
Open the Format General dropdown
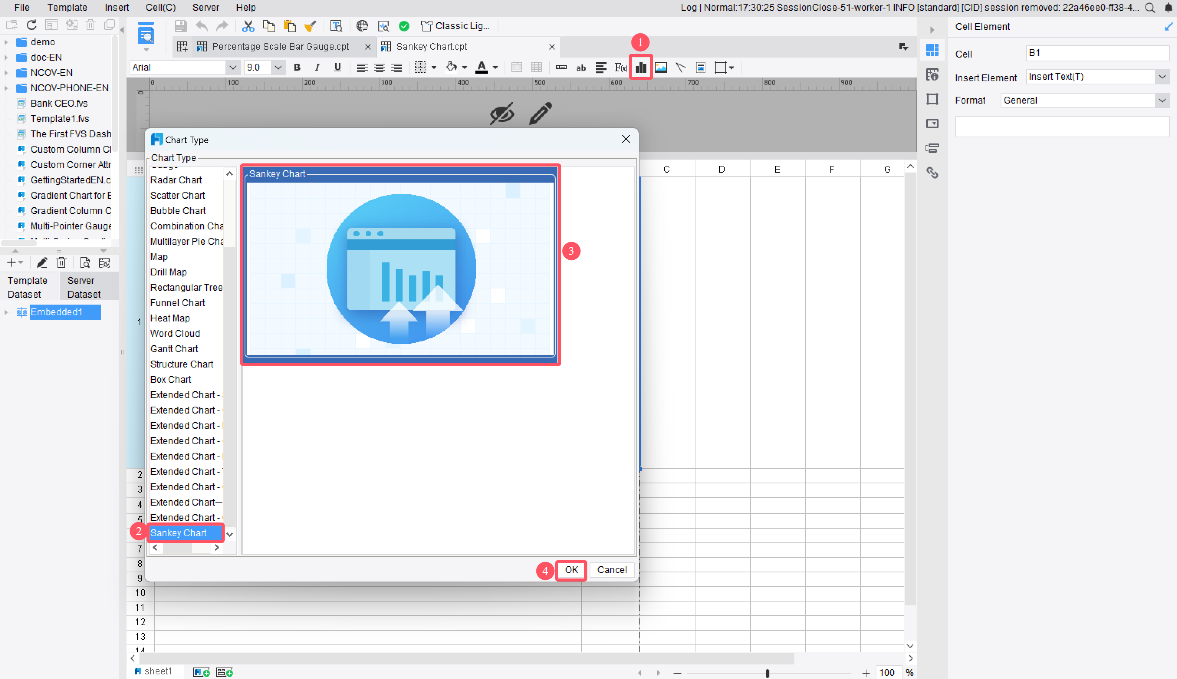coord(1162,100)
